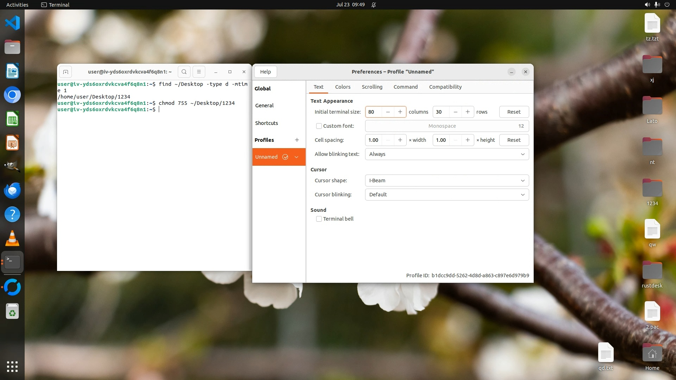Reset the initial terminal size
The width and height of the screenshot is (676, 380).
[x=514, y=112]
